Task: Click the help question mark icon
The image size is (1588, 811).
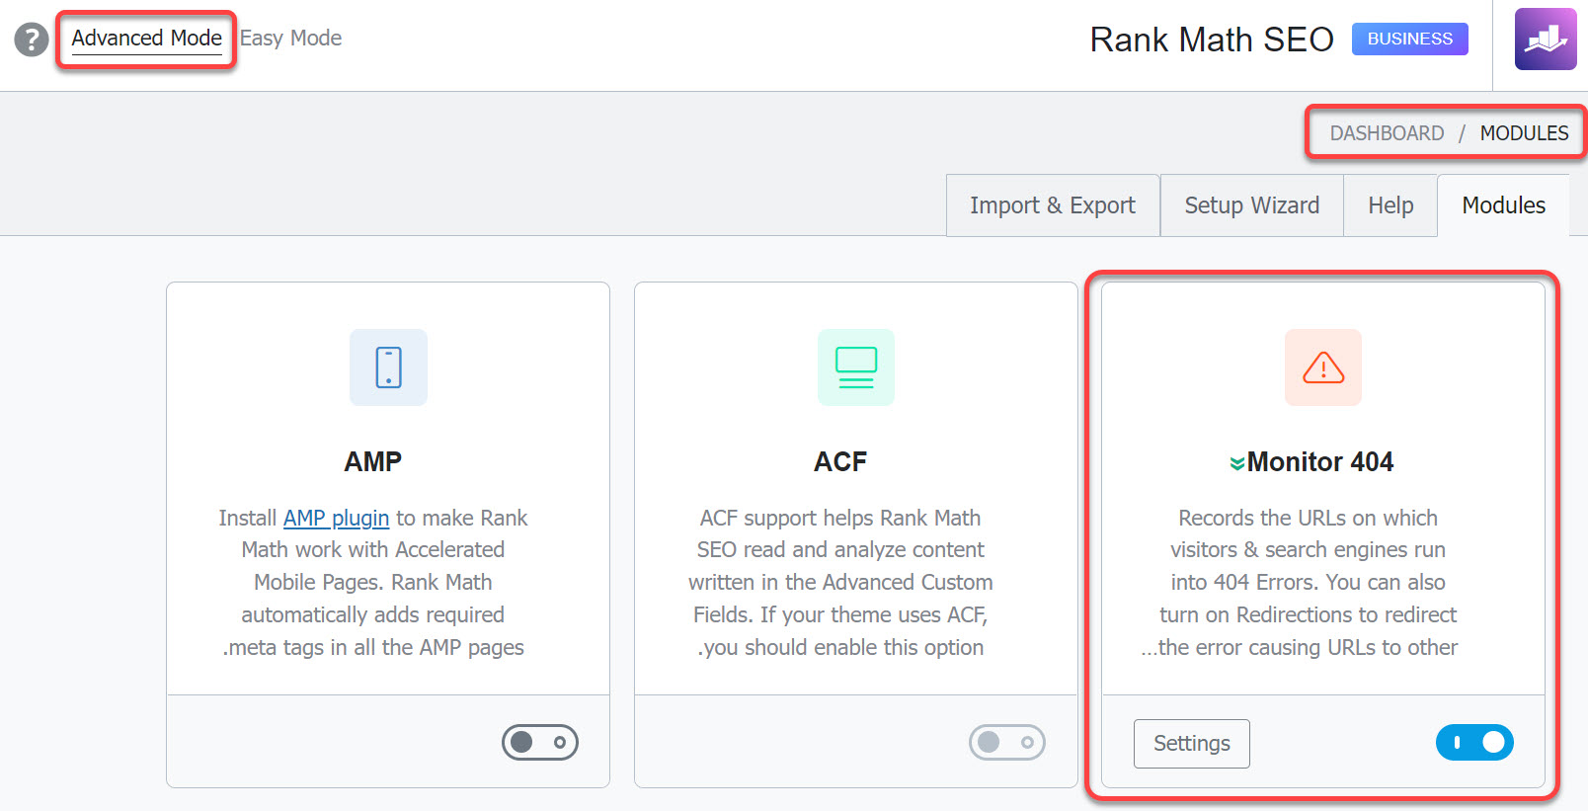Action: tap(31, 40)
